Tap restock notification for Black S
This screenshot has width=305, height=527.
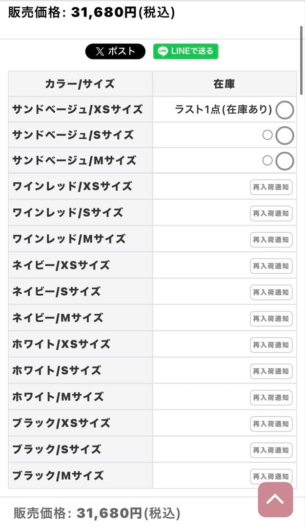click(x=271, y=450)
